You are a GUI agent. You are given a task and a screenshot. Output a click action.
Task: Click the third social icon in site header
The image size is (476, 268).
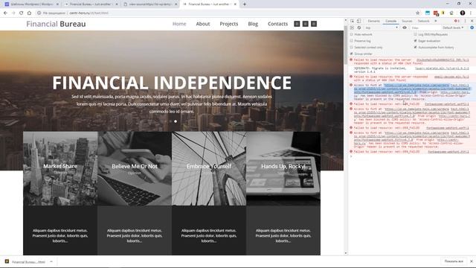click(x=314, y=24)
